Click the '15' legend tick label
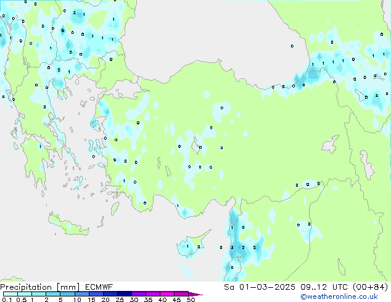This screenshot has width=391, height=302. coord(91,300)
